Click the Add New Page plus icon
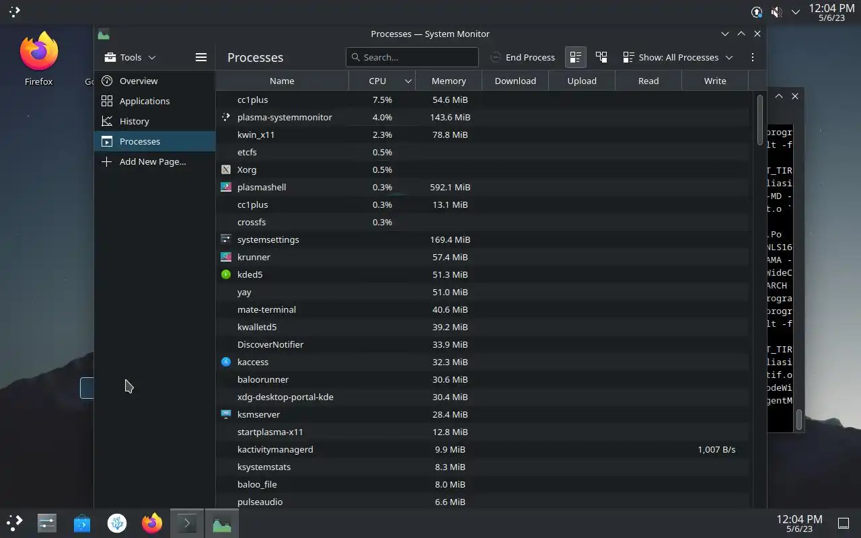The image size is (861, 538). pos(107,161)
